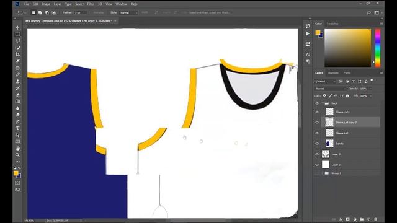This screenshot has height=223, width=397.
Task: Toggle visibility of the Sando layer
Action: tap(317, 144)
